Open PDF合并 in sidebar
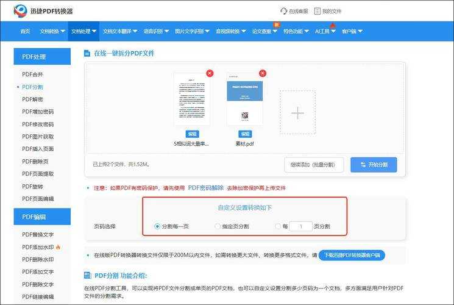454x305 pixels. [32, 74]
